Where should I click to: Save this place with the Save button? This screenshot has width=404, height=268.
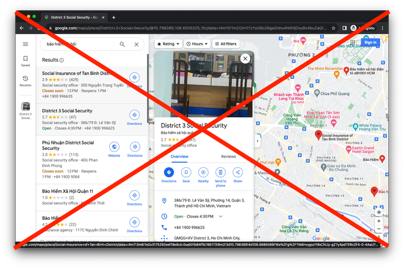pyautogui.click(x=186, y=175)
